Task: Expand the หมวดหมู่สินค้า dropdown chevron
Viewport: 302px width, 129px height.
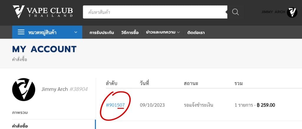Action: click(x=76, y=32)
